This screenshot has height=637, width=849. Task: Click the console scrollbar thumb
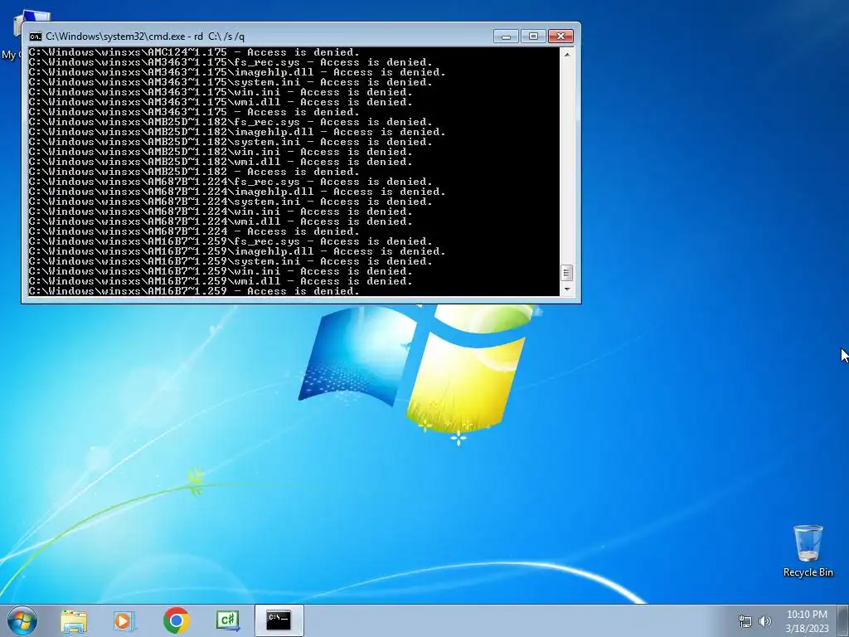[x=566, y=272]
